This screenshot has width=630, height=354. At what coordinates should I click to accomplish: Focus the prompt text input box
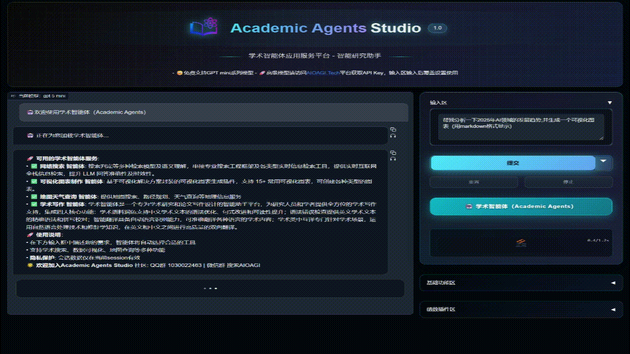pyautogui.click(x=521, y=127)
